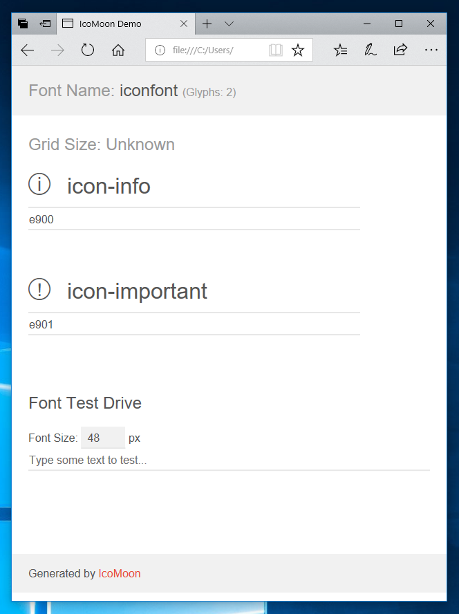The width and height of the screenshot is (459, 614).
Task: Open the IcoMoon link
Action: tap(120, 573)
